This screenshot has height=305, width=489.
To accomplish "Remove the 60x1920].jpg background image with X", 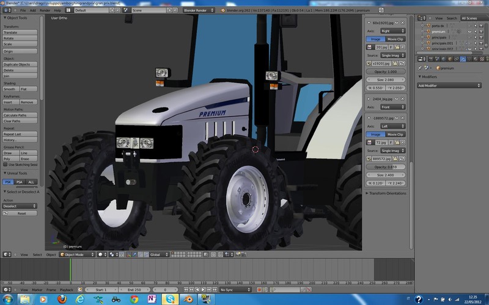I will (403, 23).
